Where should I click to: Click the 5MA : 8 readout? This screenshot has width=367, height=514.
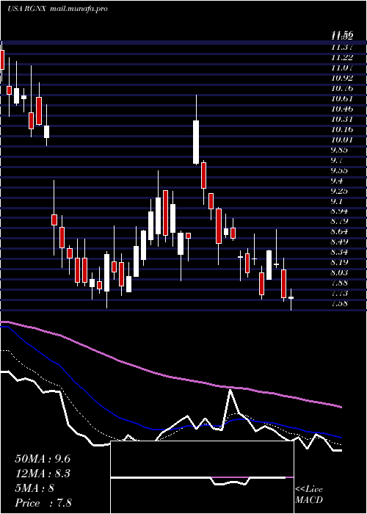coord(34,488)
